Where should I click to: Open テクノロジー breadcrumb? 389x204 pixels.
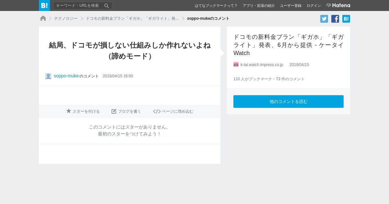tap(66, 18)
